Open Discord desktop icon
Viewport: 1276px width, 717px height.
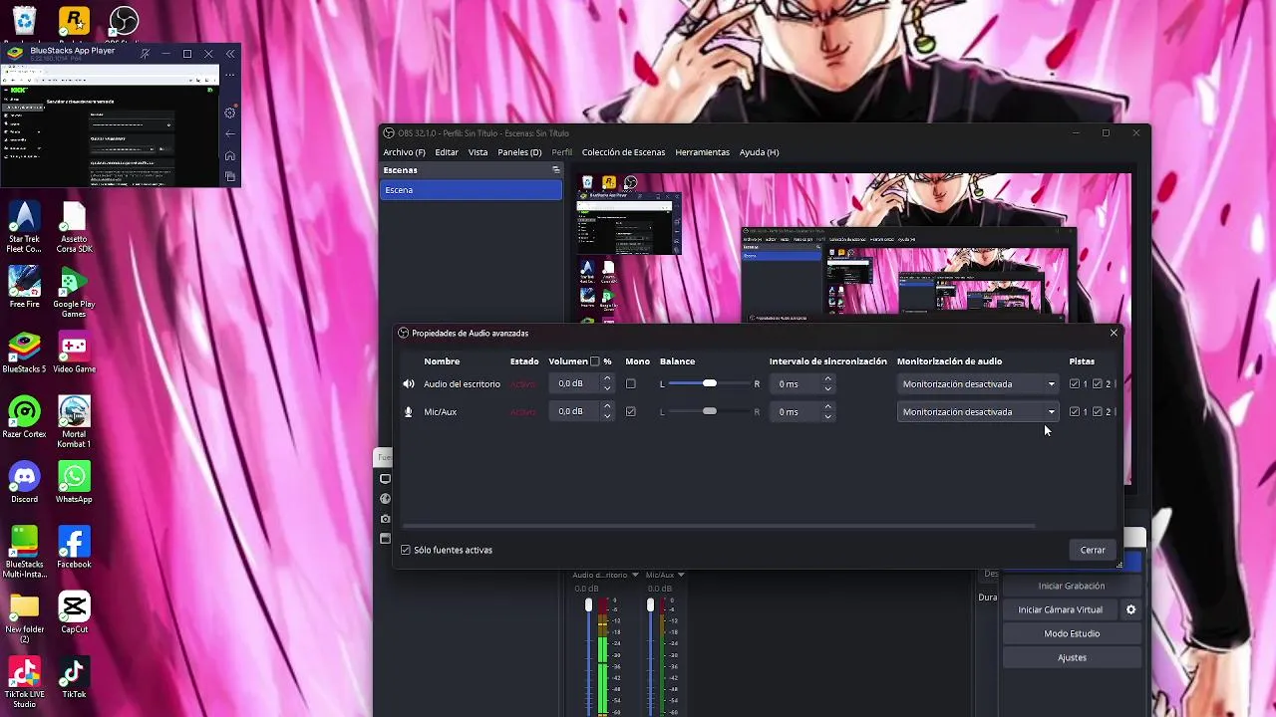24,482
